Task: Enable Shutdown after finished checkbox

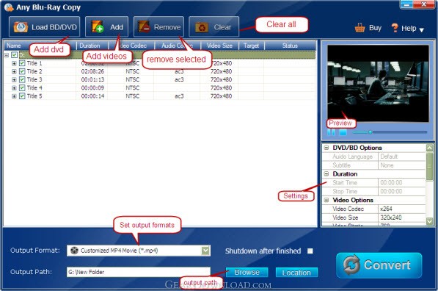Action: 310,251
